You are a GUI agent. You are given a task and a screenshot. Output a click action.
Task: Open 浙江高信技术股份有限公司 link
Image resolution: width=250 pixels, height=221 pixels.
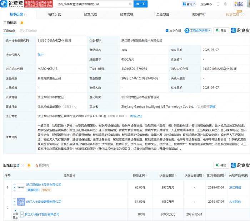tap(44, 185)
